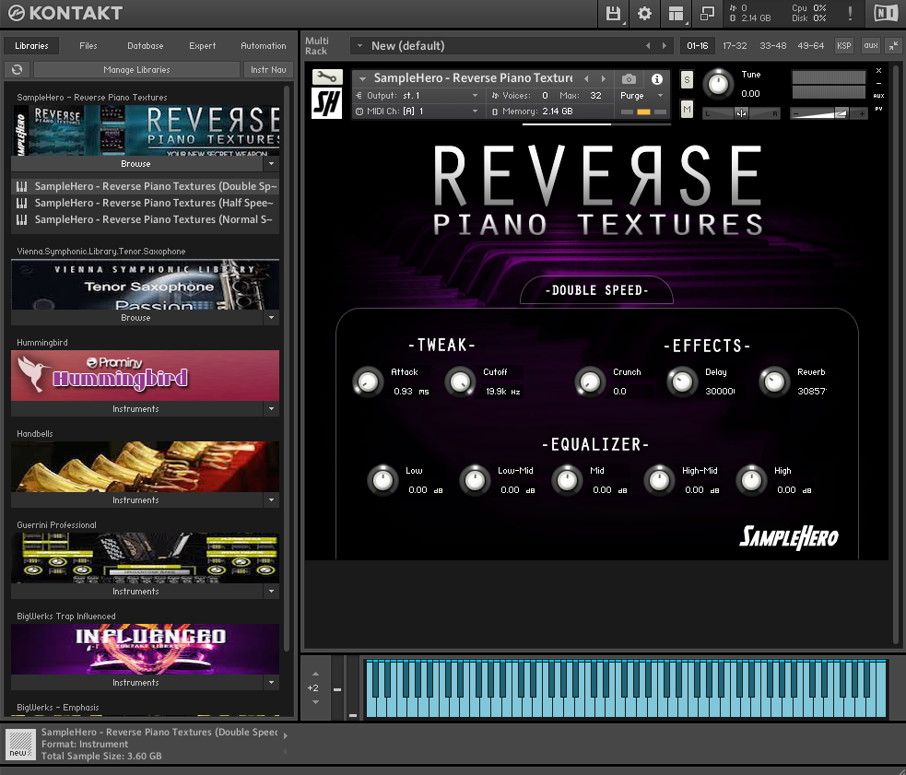Screen dimensions: 906x775
Task: Open MIDI Ch dropdown
Action: [418, 111]
